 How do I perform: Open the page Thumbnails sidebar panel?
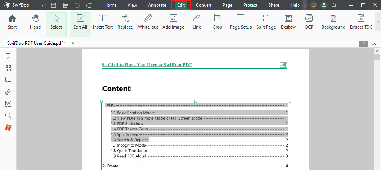point(8,68)
